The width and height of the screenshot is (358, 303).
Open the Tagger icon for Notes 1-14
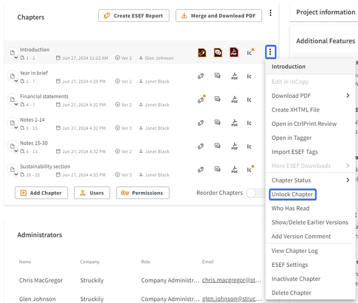pos(201,123)
